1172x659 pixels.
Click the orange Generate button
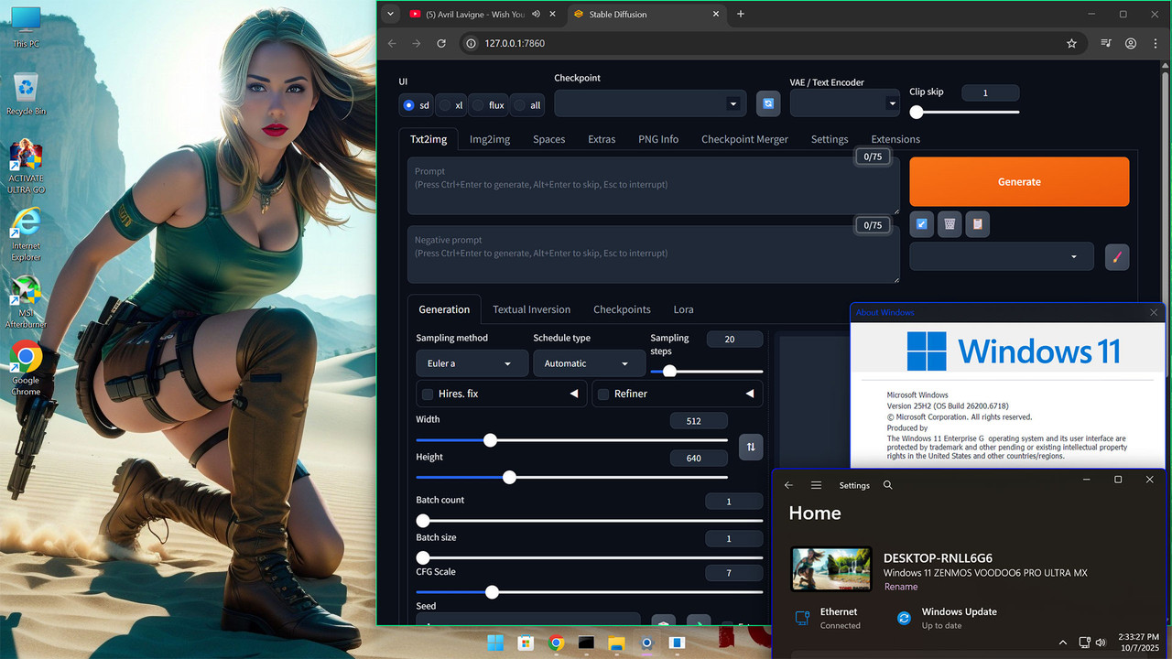pos(1019,181)
